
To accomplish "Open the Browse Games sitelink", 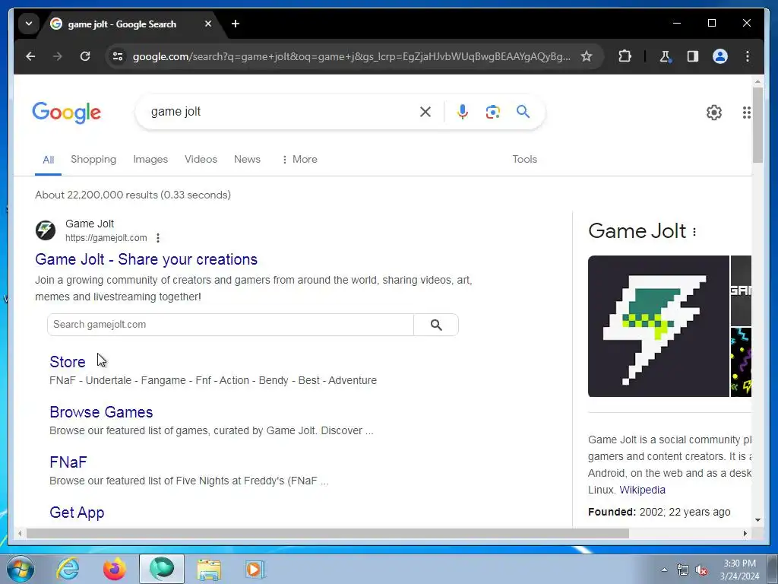I will [x=101, y=412].
